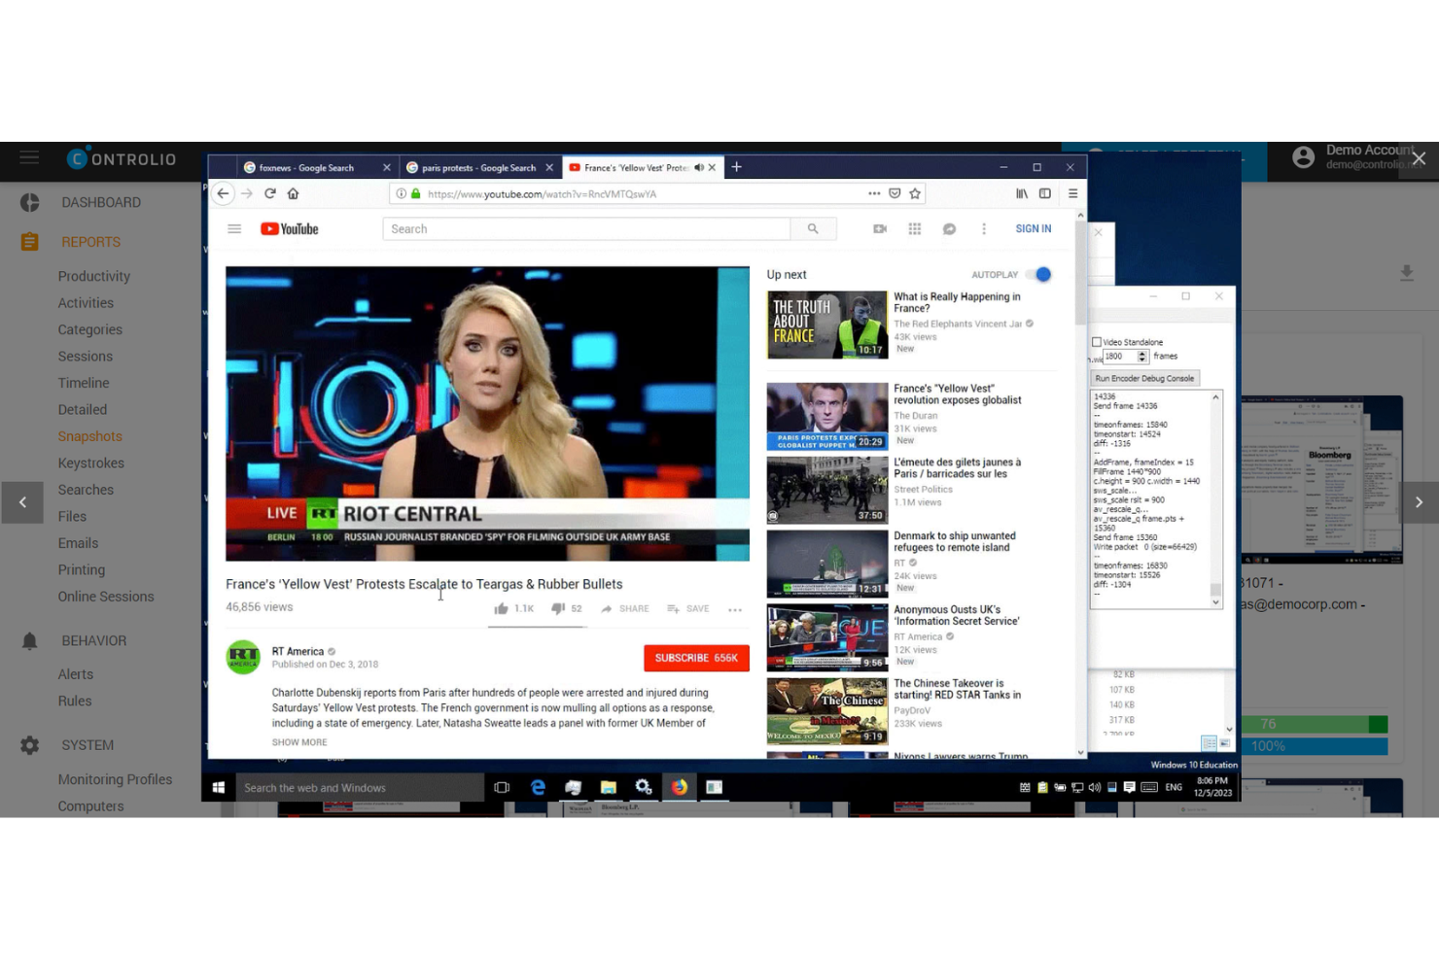1439x959 pixels.
Task: Click the Dashboard pie chart icon
Action: 30,202
